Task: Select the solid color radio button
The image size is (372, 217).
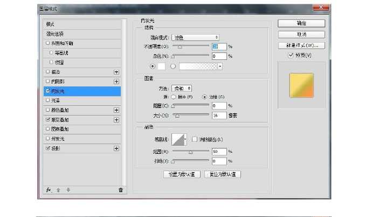Action: (x=153, y=66)
